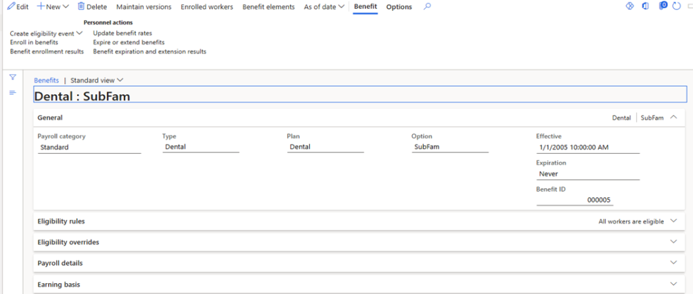Open the search magnifier in the action bar

point(426,7)
